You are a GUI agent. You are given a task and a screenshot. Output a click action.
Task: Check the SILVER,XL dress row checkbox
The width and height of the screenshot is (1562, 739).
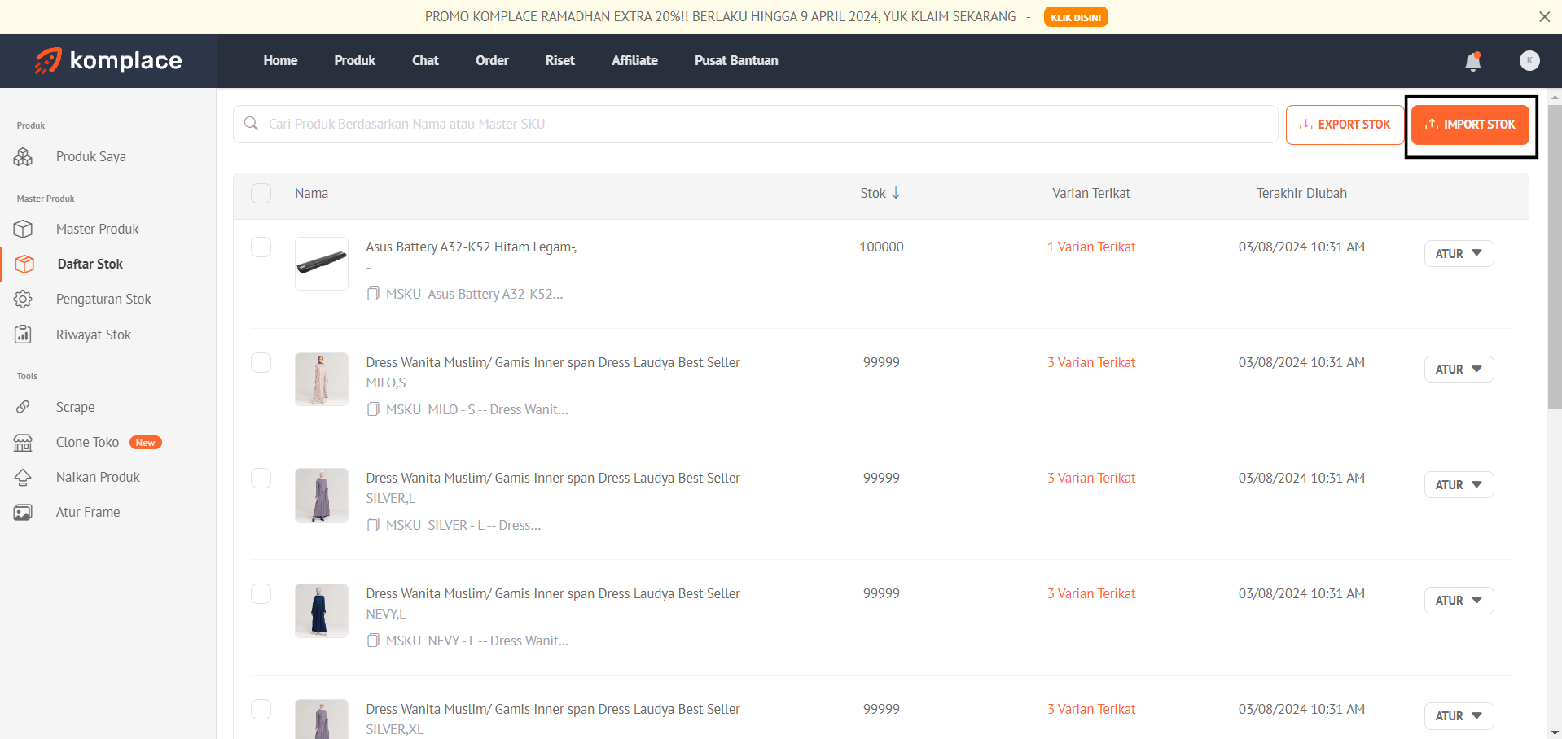[261, 709]
